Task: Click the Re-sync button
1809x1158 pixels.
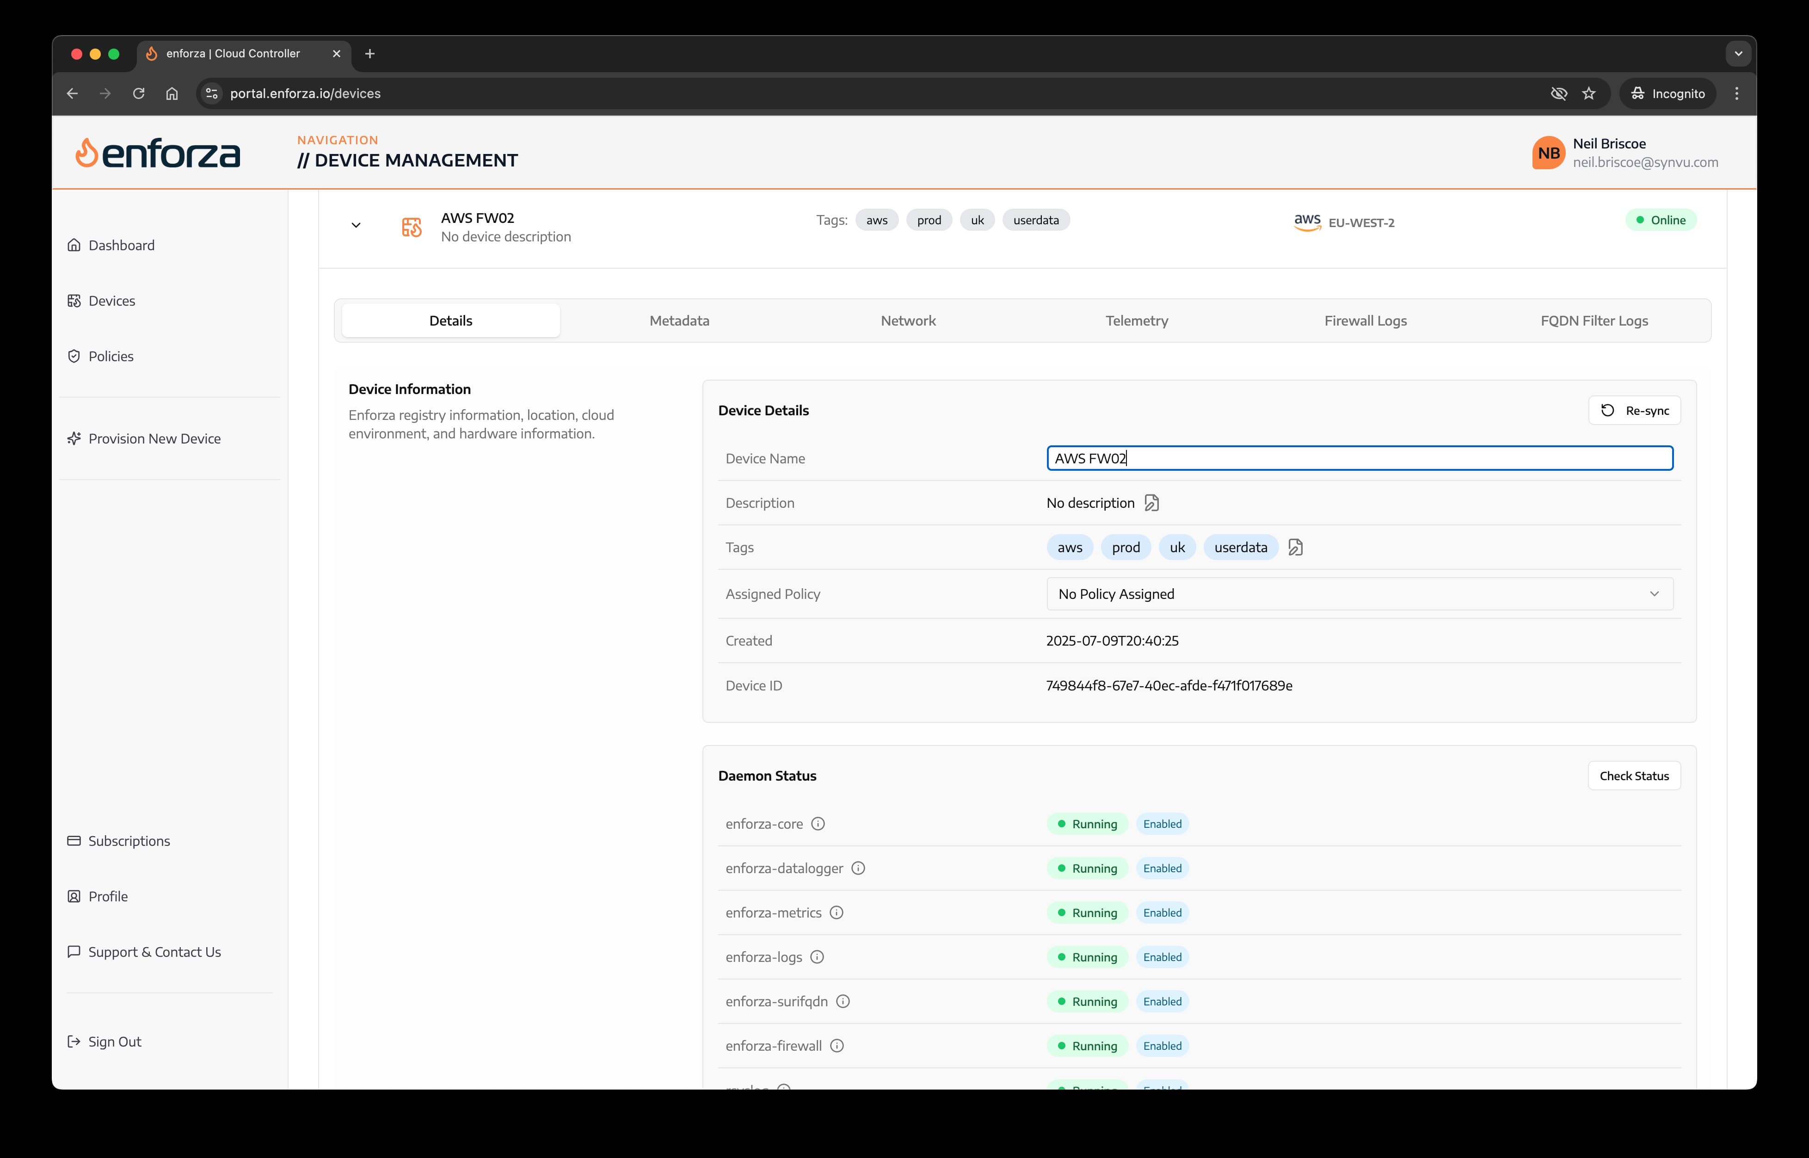Action: pos(1635,411)
